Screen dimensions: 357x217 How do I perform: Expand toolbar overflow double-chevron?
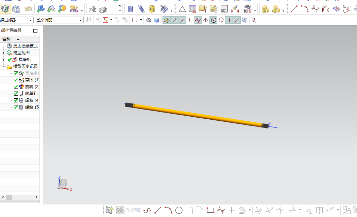click(x=120, y=6)
